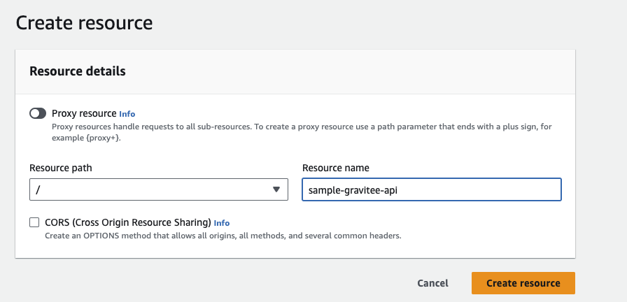627x302 pixels.
Task: Click the Resource path field label
Action: point(61,168)
